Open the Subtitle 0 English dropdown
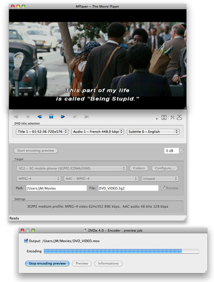214x282 pixels. 153,131
